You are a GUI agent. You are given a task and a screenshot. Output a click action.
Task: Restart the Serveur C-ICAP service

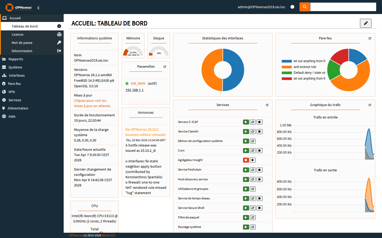253,122
